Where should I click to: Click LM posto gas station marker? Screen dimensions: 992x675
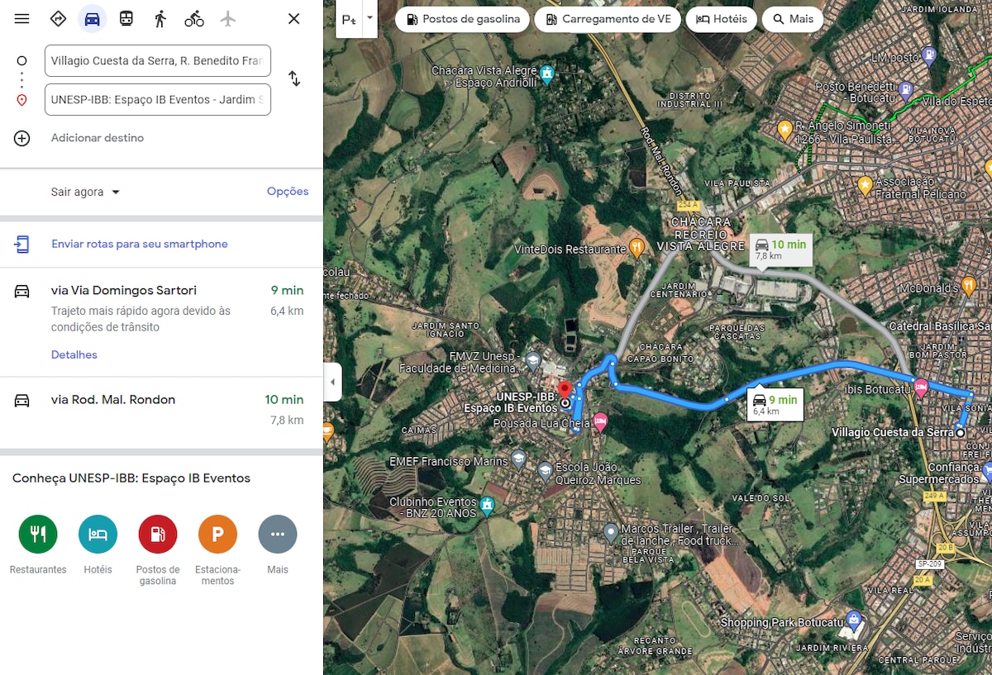click(929, 56)
